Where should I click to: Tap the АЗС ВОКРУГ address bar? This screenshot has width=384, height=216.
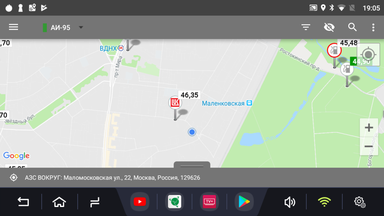point(192,177)
